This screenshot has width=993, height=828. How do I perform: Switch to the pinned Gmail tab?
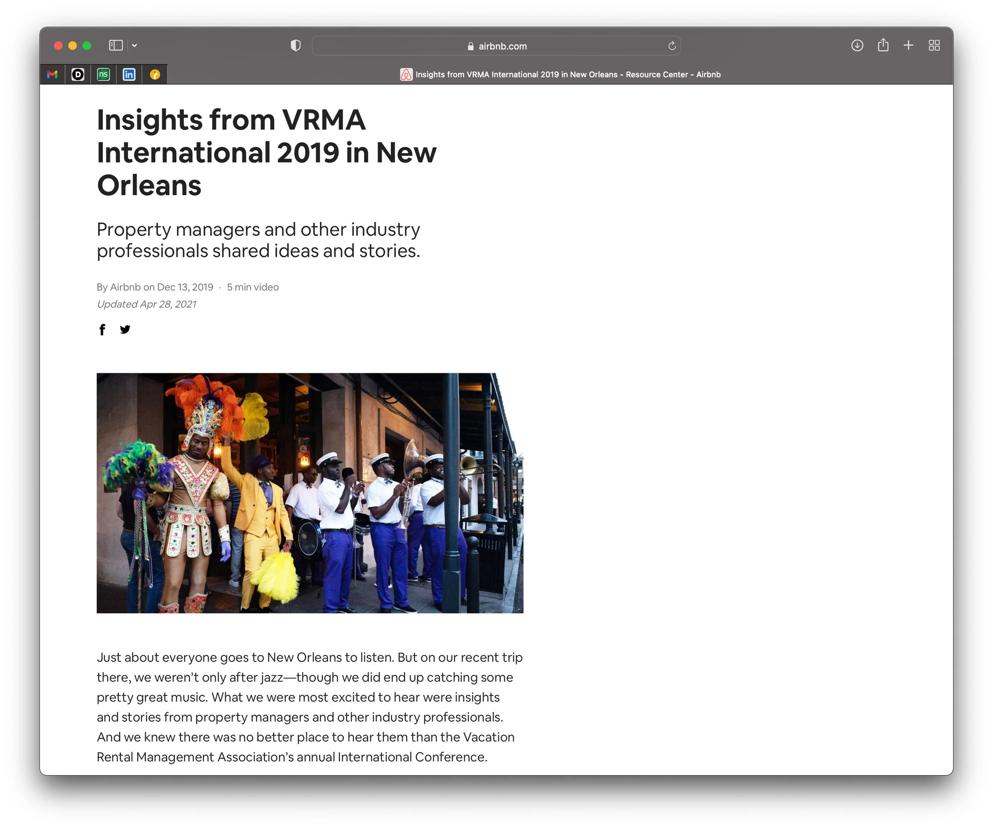point(52,74)
